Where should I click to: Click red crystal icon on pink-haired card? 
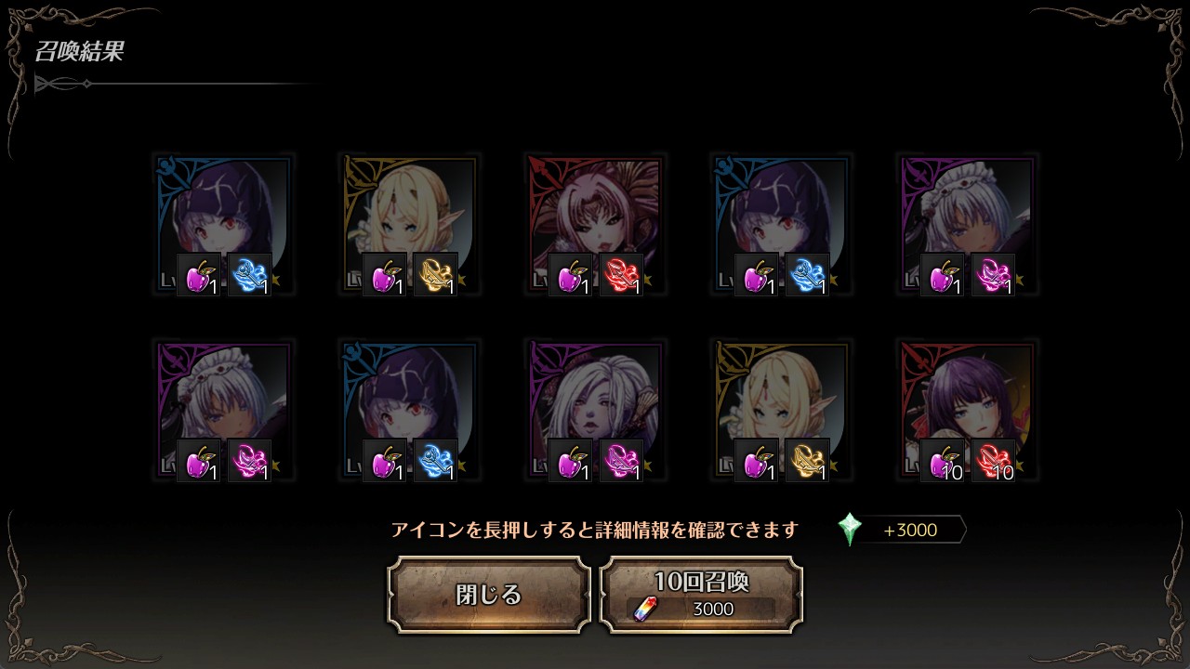pos(622,275)
